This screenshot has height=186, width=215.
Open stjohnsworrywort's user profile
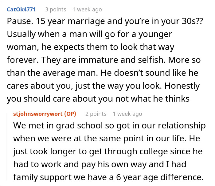coord(36,114)
